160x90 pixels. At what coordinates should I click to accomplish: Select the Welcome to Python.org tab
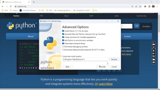[x=16, y=2]
